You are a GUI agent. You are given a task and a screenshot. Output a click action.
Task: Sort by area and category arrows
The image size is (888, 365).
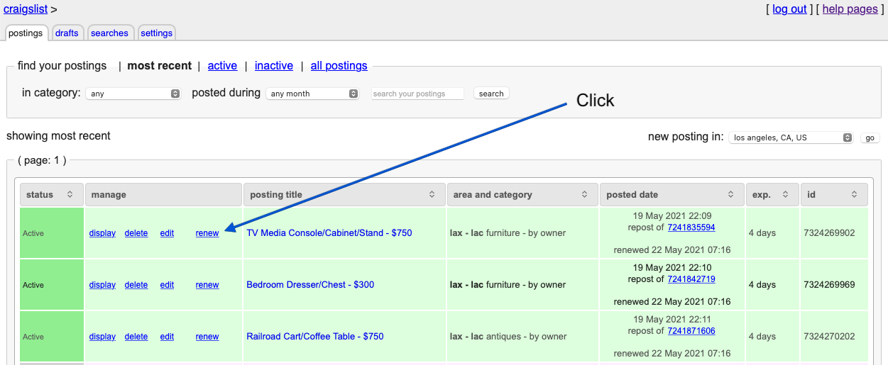point(584,194)
